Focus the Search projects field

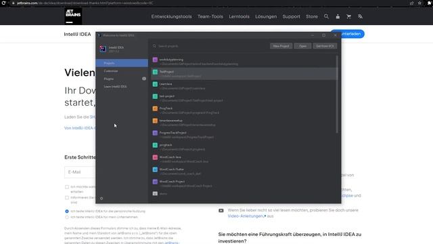coord(210,46)
